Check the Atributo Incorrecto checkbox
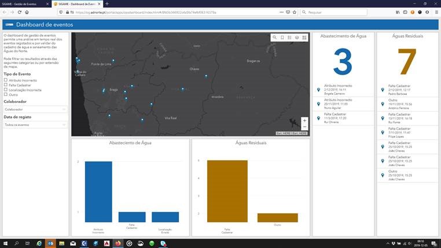Screen dimensions: 441x248 click(6, 80)
